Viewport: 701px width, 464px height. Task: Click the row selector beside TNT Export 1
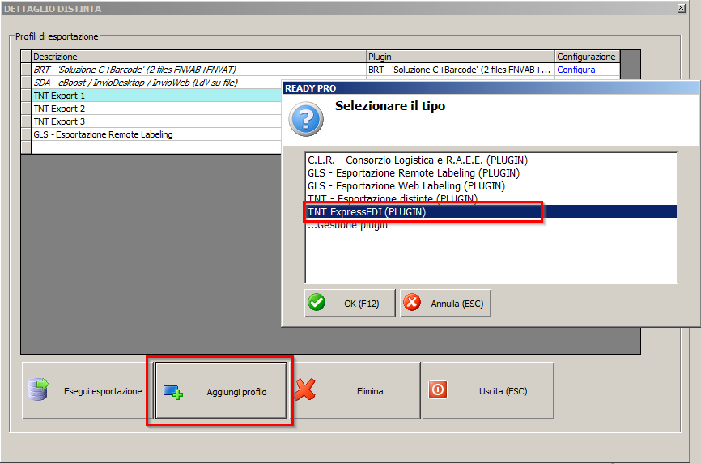(26, 96)
